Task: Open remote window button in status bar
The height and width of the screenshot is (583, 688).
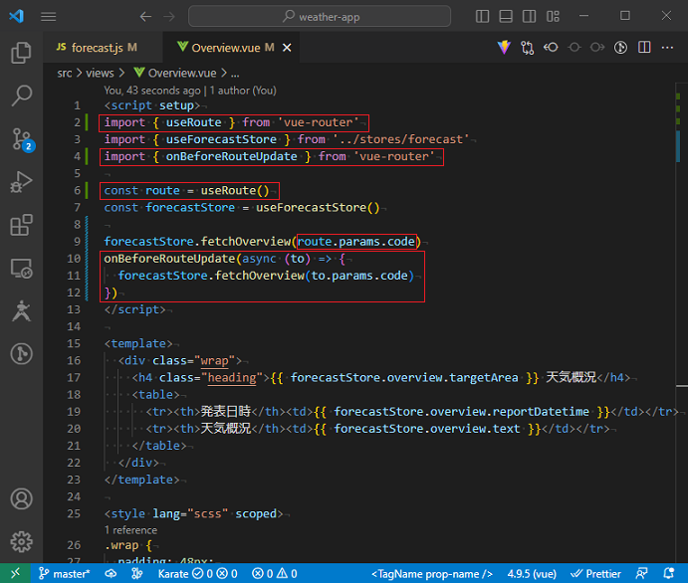Action: click(15, 573)
